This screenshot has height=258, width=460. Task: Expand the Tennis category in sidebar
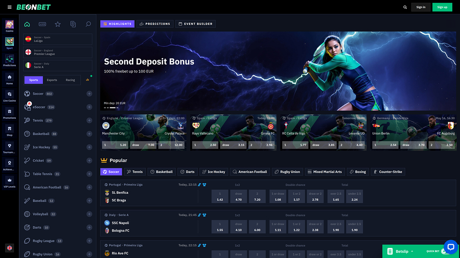89,120
